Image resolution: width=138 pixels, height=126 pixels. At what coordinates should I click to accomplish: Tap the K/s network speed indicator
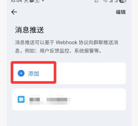point(97,1)
